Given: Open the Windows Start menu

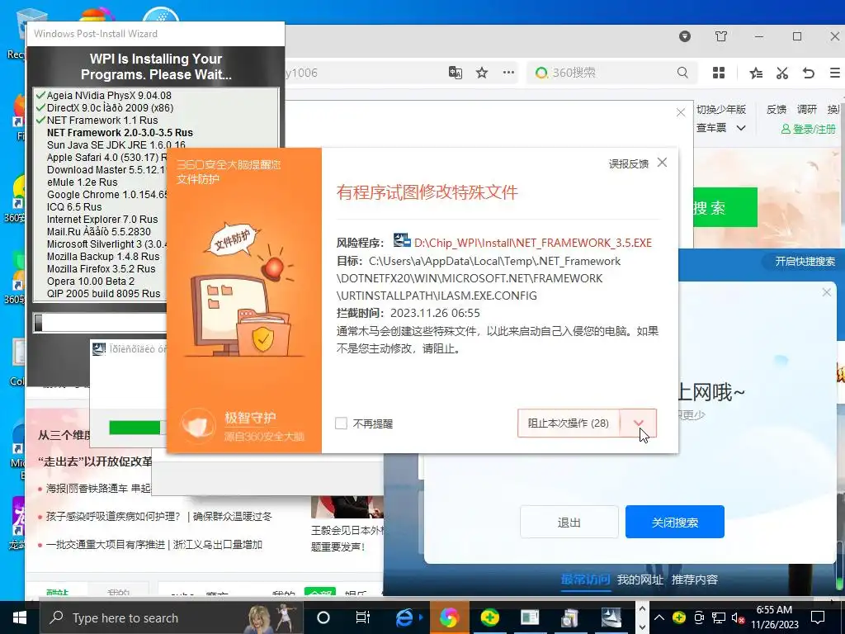Looking at the screenshot, I should point(20,617).
